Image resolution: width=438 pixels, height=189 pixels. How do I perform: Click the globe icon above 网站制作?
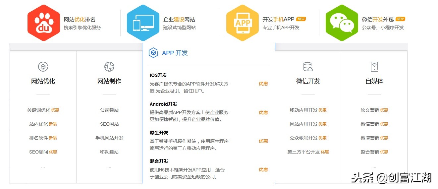coord(109,67)
